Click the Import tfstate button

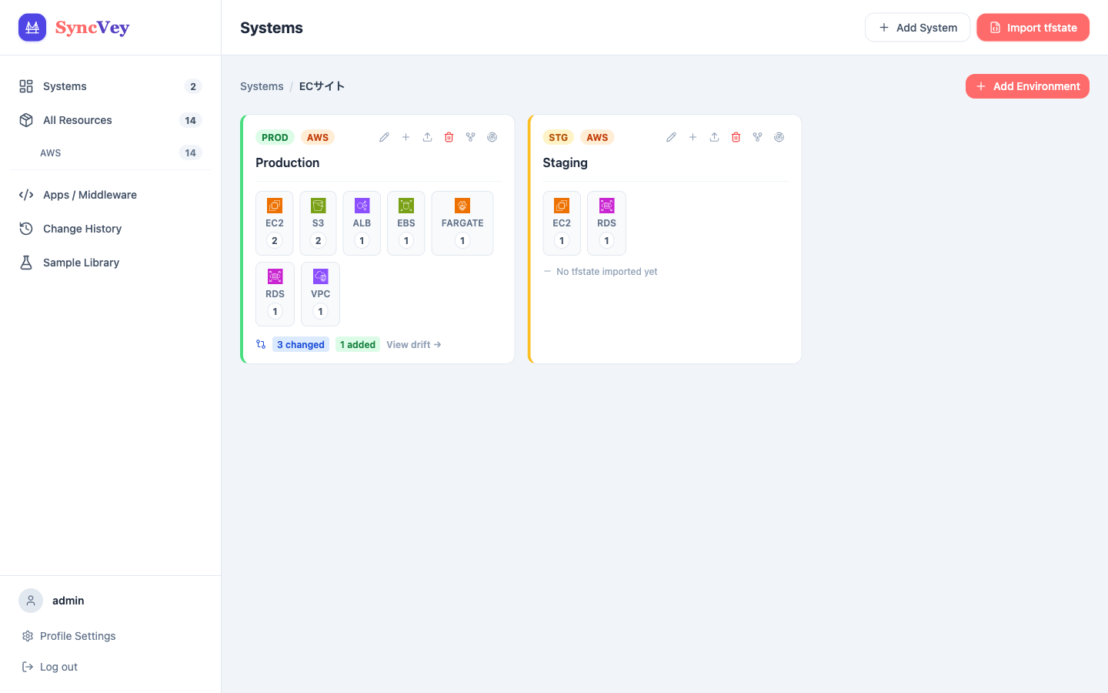[1033, 28]
